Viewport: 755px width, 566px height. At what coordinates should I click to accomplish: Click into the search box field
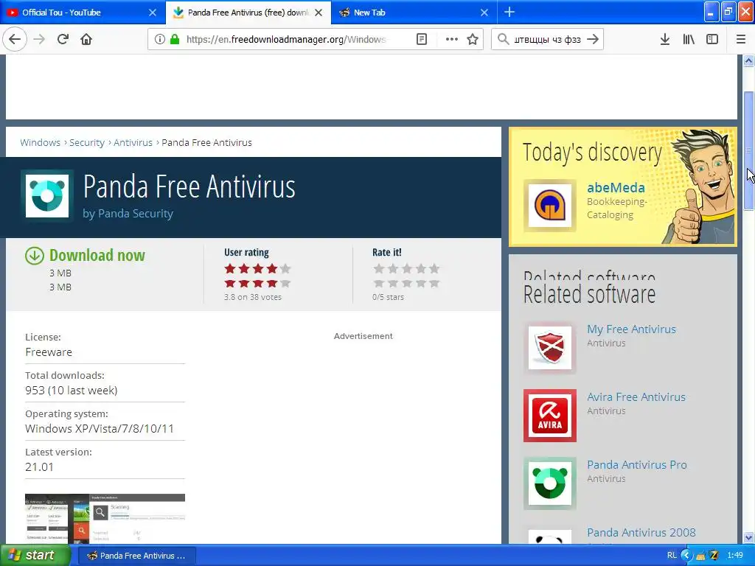coord(548,39)
